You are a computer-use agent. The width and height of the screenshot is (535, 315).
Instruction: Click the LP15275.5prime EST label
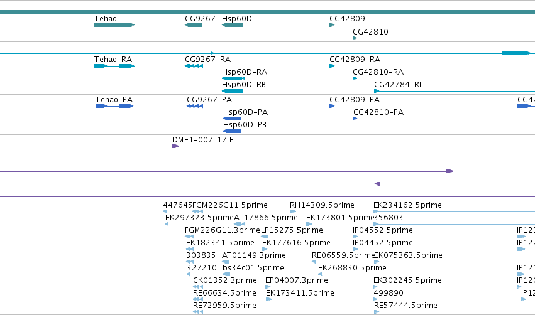coord(292,230)
